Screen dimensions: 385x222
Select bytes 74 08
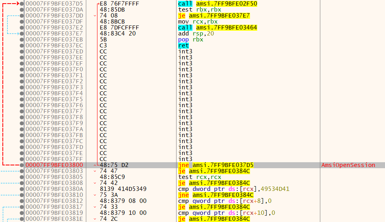coord(109,16)
